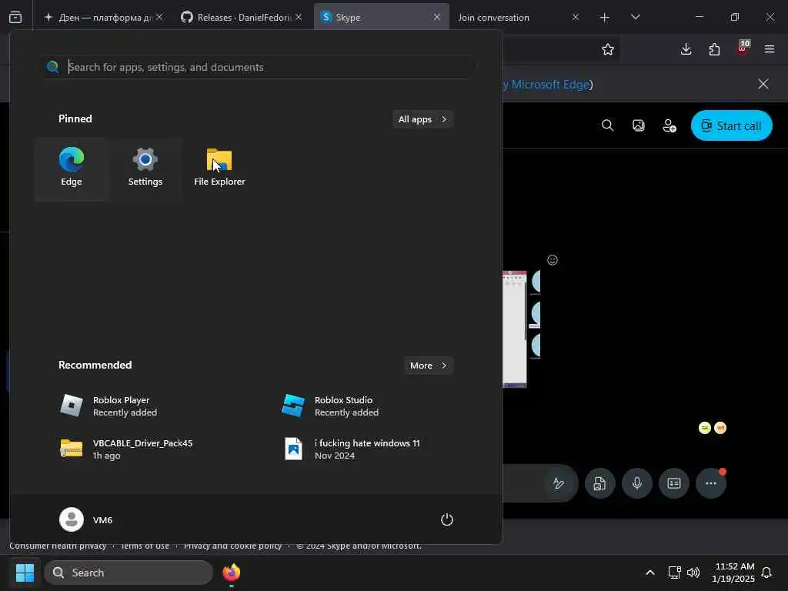The image size is (788, 591).
Task: Open notifications bell icon
Action: click(766, 573)
